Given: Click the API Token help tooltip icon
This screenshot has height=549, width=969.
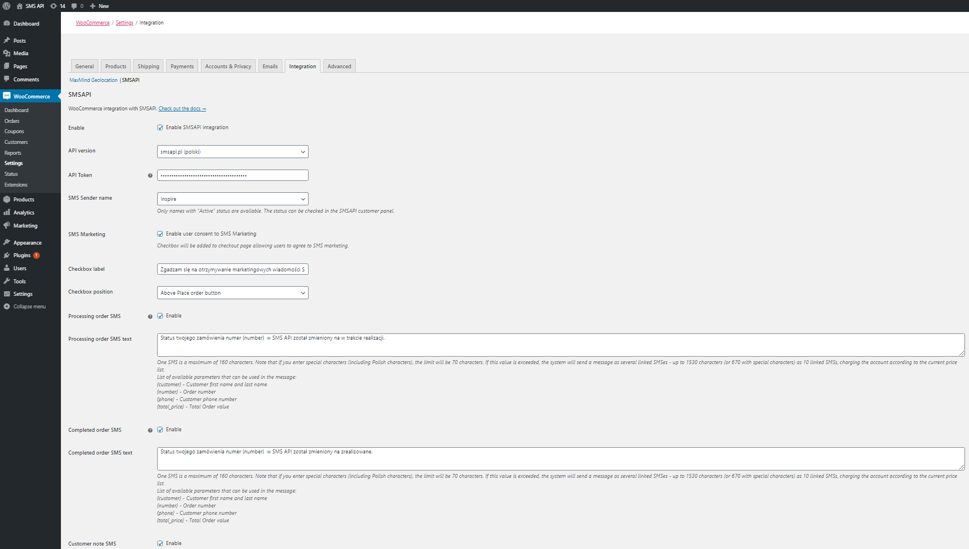Looking at the screenshot, I should coord(150,175).
